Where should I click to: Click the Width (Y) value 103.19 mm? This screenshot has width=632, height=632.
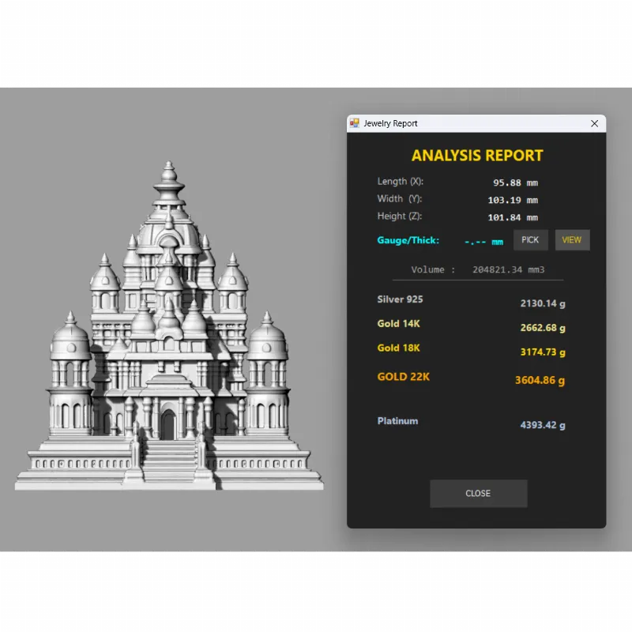click(513, 201)
